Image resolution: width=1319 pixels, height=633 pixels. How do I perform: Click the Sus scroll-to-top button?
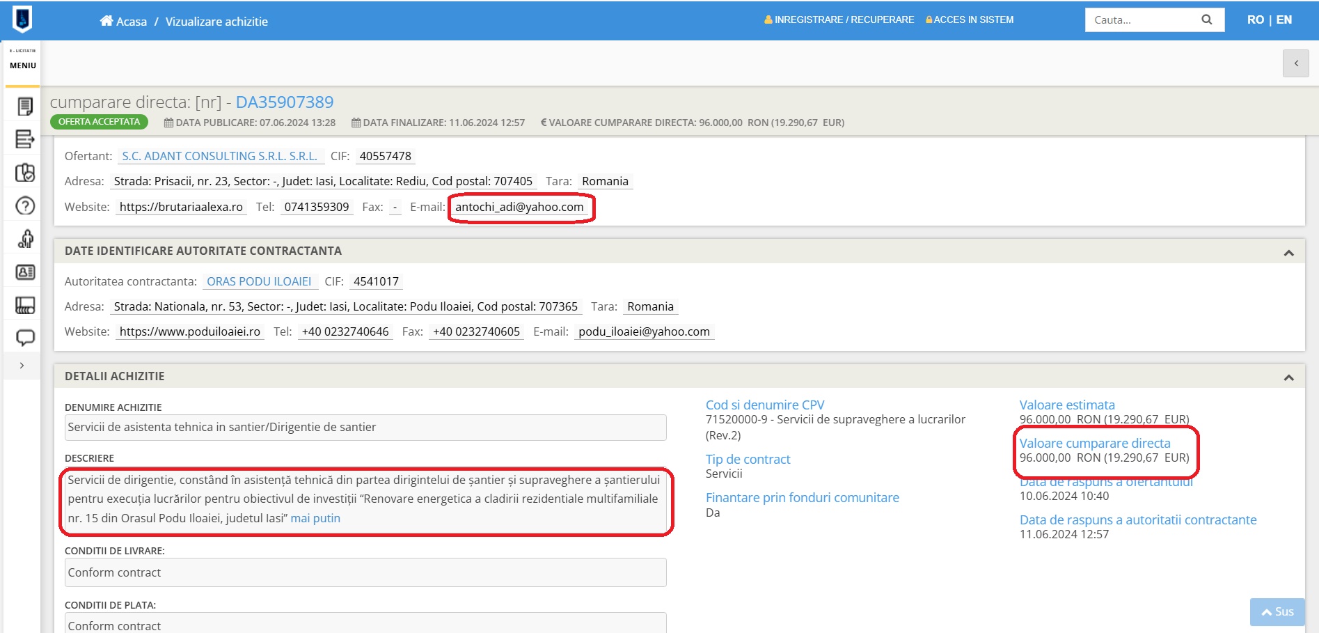(x=1277, y=612)
